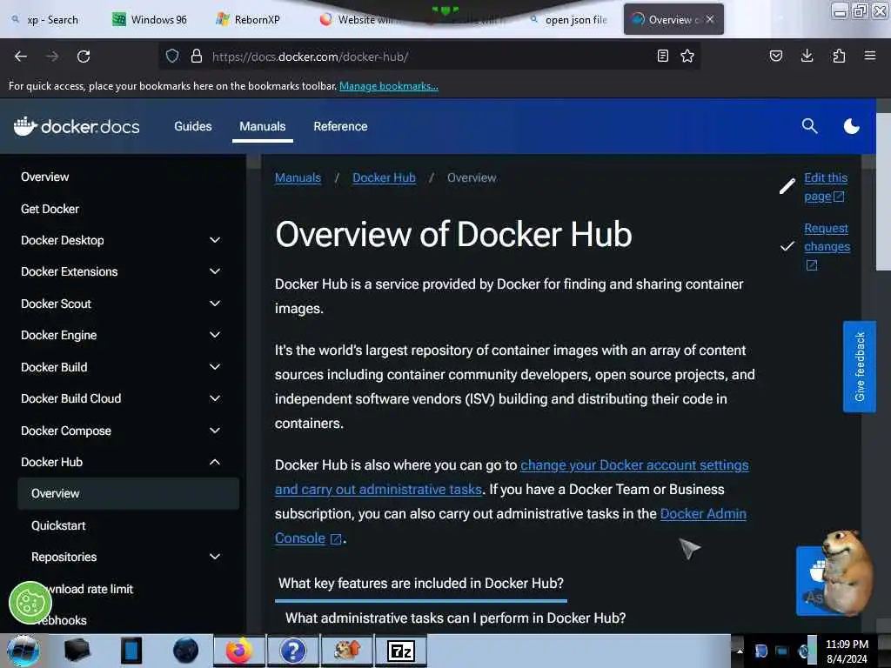Open the Docker Admin Console link
891x668 pixels.
tap(703, 513)
